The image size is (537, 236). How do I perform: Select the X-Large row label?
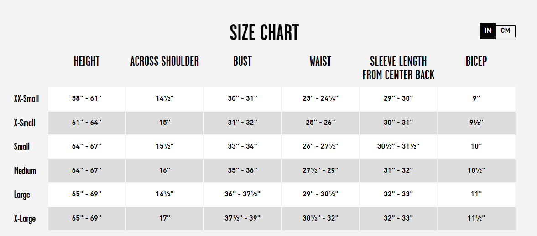tap(25, 219)
